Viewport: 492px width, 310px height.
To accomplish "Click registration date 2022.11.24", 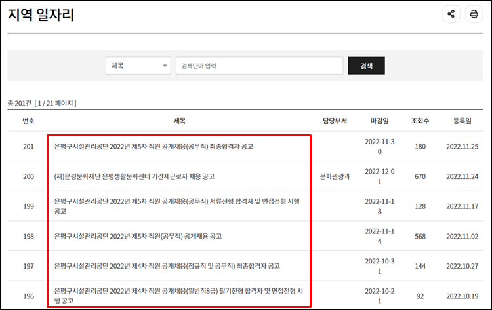I will pyautogui.click(x=462, y=176).
